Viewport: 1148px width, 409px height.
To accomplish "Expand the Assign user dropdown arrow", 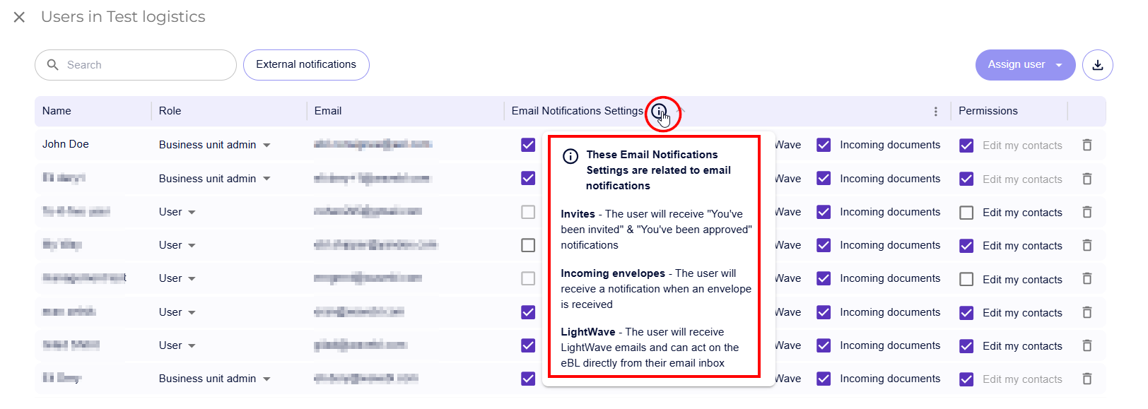I will click(1059, 66).
